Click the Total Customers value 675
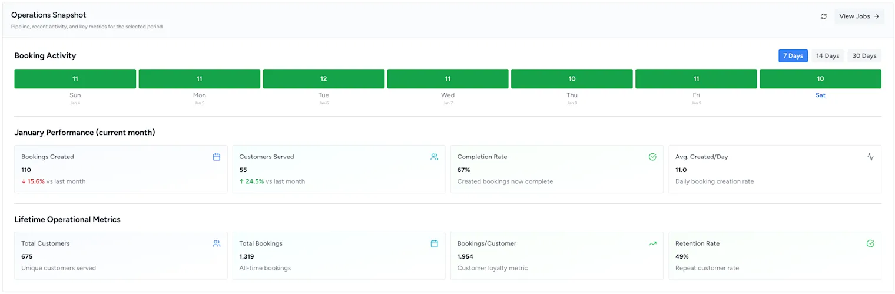 [x=27, y=256]
